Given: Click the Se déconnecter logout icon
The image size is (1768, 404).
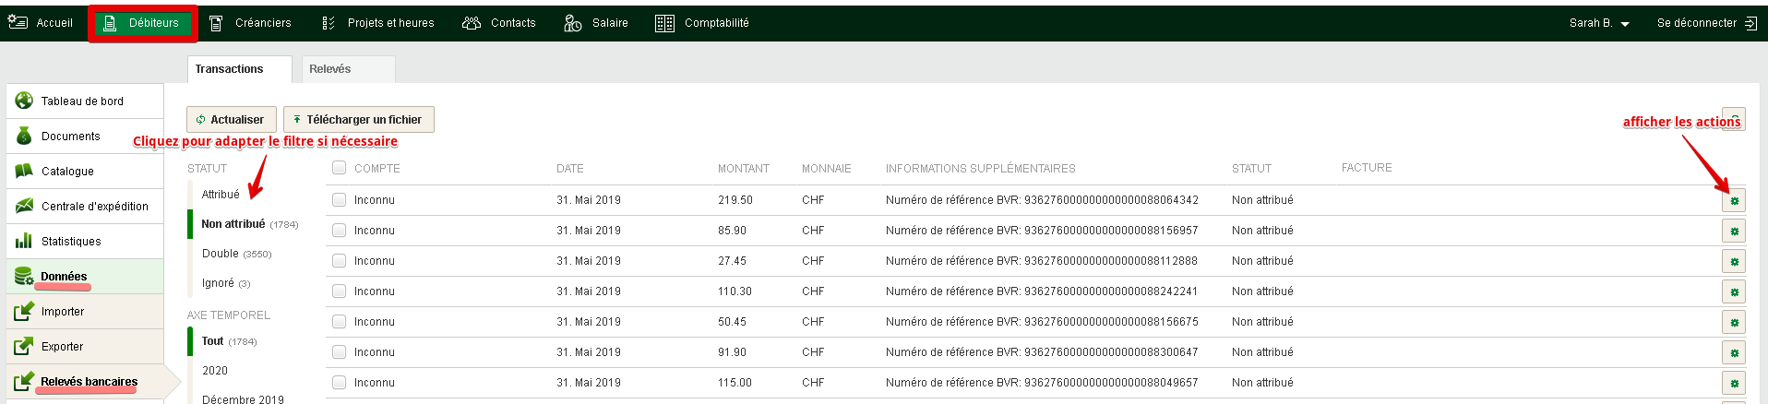Looking at the screenshot, I should [1750, 23].
